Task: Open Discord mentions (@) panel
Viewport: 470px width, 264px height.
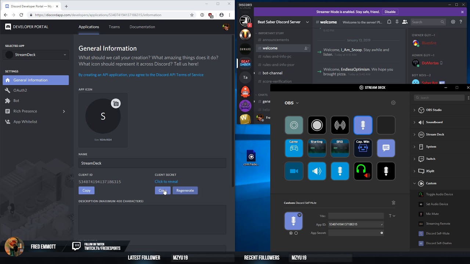Action: click(x=453, y=22)
